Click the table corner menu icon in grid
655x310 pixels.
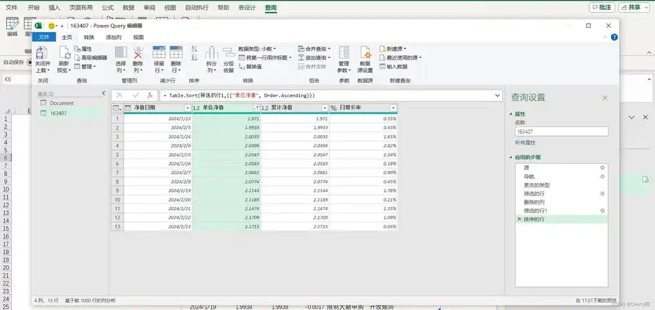[117, 108]
